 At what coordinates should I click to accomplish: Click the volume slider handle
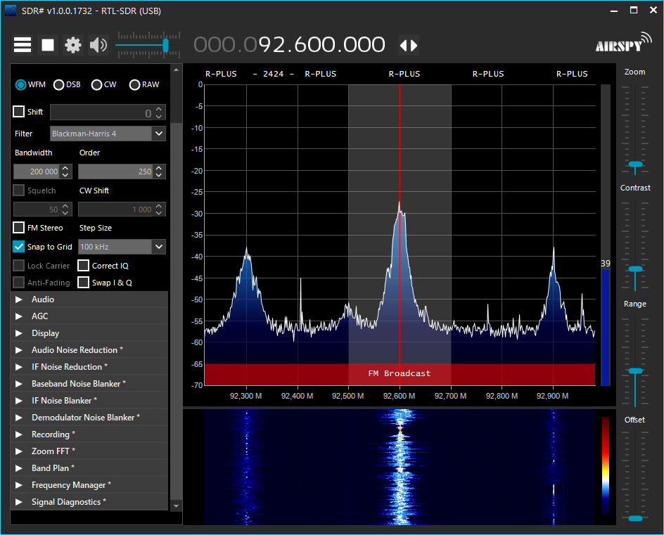pyautogui.click(x=165, y=45)
